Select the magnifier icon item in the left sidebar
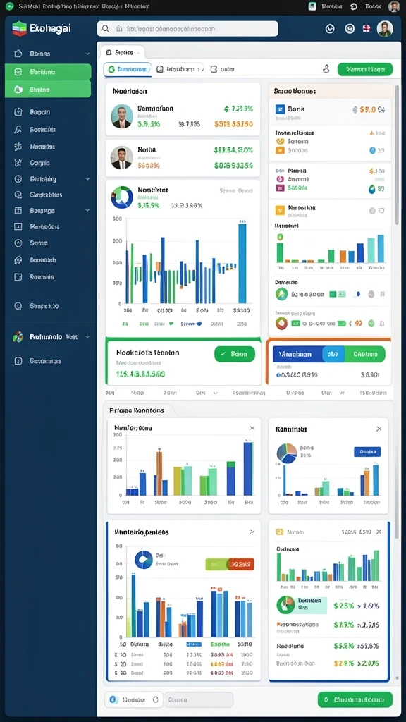The width and height of the screenshot is (406, 722). click(18, 130)
